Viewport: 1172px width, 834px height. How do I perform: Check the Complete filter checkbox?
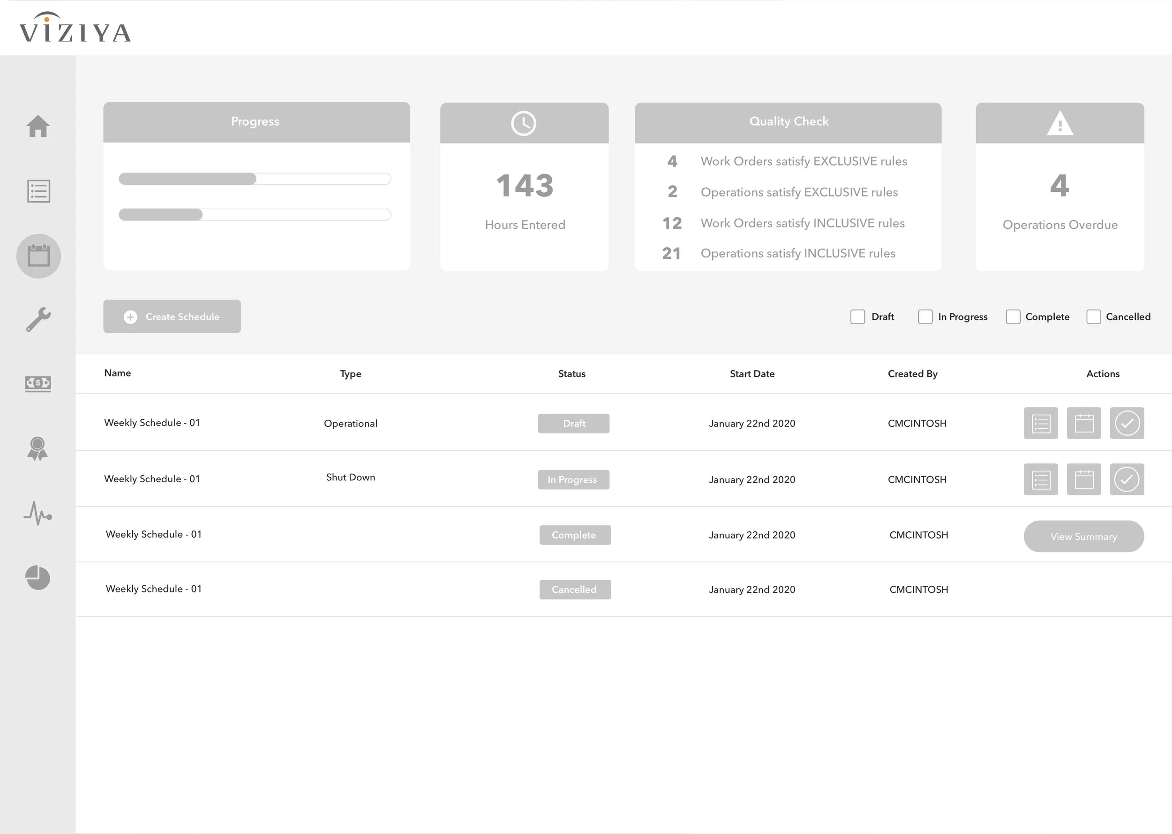1013,317
